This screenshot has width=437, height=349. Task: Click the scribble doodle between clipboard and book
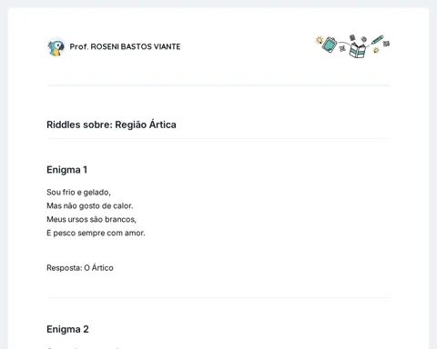342,48
